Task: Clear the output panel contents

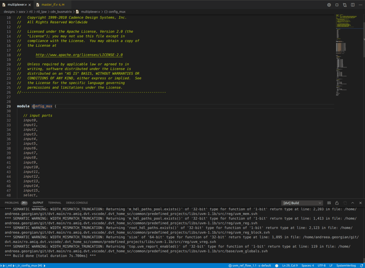Action: [329, 203]
